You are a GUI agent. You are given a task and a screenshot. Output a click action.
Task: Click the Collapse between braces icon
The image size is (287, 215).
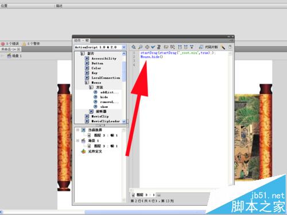[x=180, y=47]
